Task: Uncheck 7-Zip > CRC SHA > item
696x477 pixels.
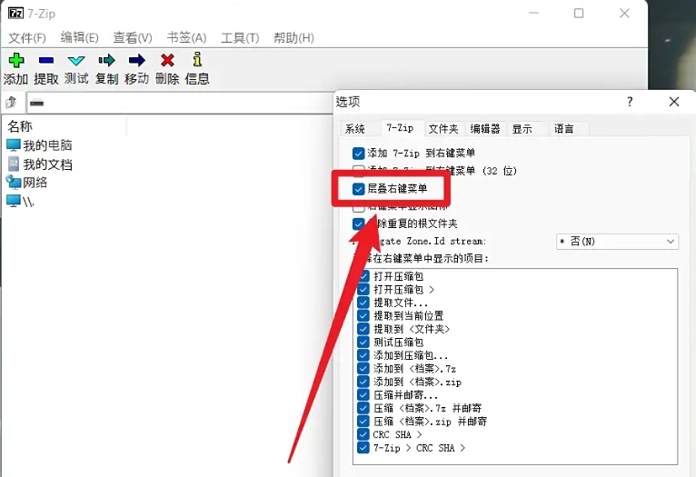Action: pos(363,447)
